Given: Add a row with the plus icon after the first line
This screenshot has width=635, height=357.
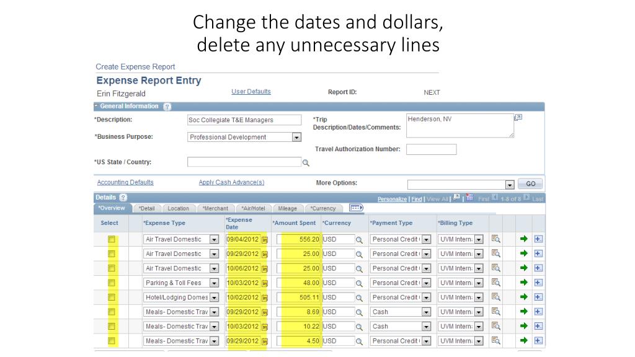Looking at the screenshot, I should (538, 239).
